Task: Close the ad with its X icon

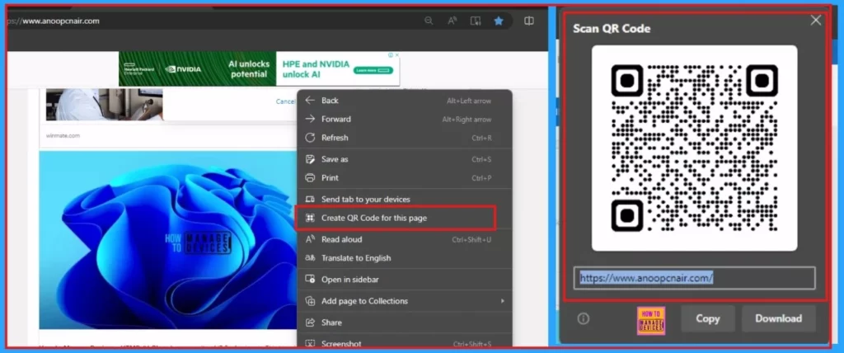Action: [x=397, y=55]
